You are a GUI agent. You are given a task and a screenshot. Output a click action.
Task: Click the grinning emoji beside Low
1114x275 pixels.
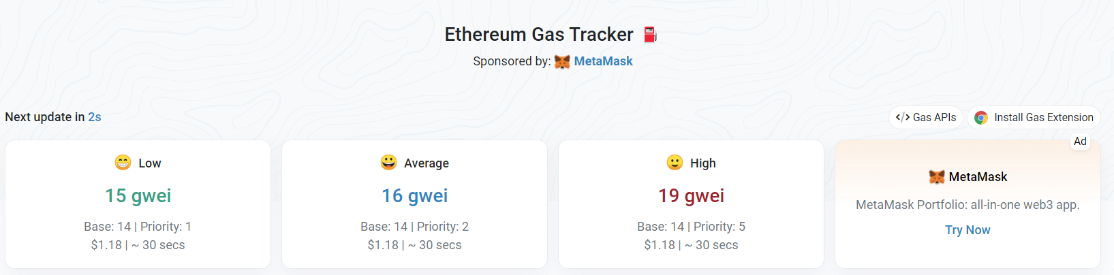[x=123, y=163]
